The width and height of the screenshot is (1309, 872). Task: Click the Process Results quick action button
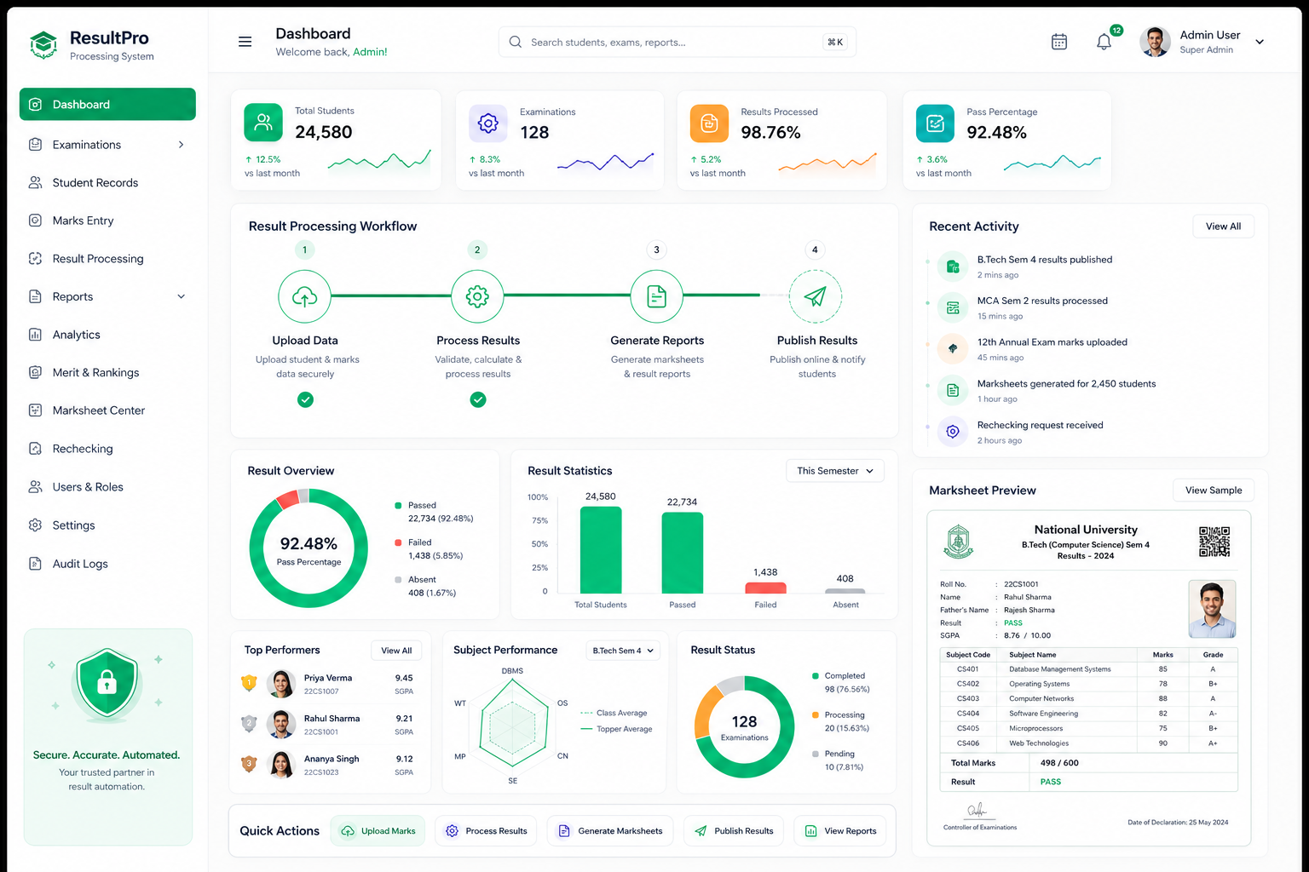click(486, 831)
